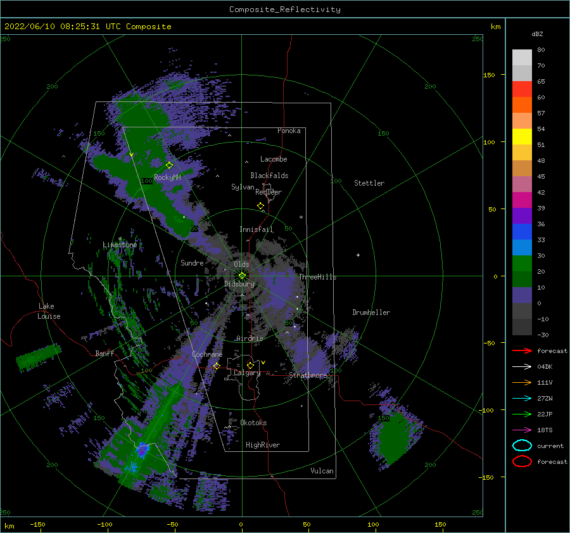Click the yellow diamond marker below RedDeer
570x533 pixels.
pyautogui.click(x=260, y=206)
